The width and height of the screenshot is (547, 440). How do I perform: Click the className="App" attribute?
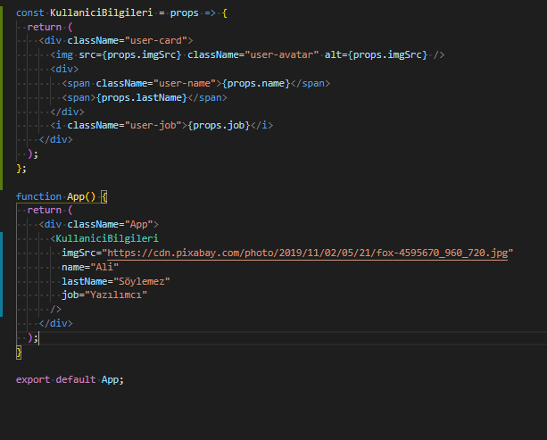click(x=111, y=224)
